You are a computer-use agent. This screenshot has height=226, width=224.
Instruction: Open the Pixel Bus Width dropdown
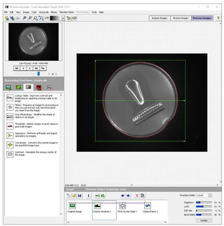[210, 195]
